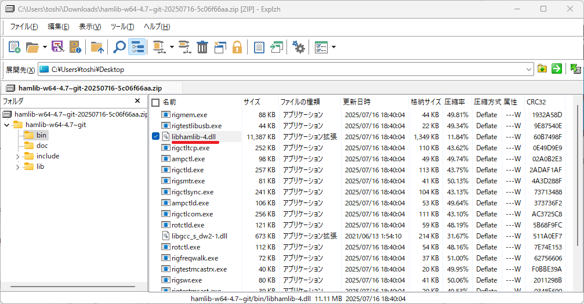Sort by the サイズ column header

coord(260,102)
